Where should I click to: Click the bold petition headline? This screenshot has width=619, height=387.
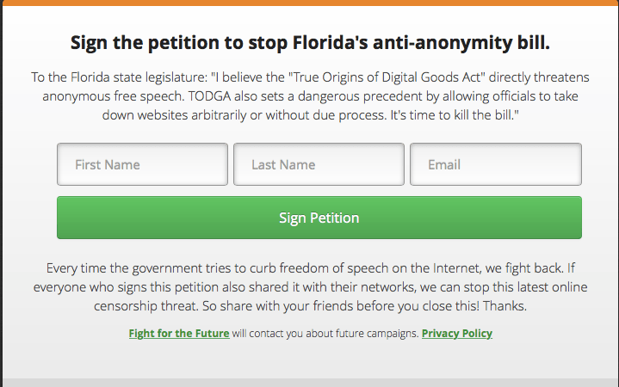[x=309, y=43]
